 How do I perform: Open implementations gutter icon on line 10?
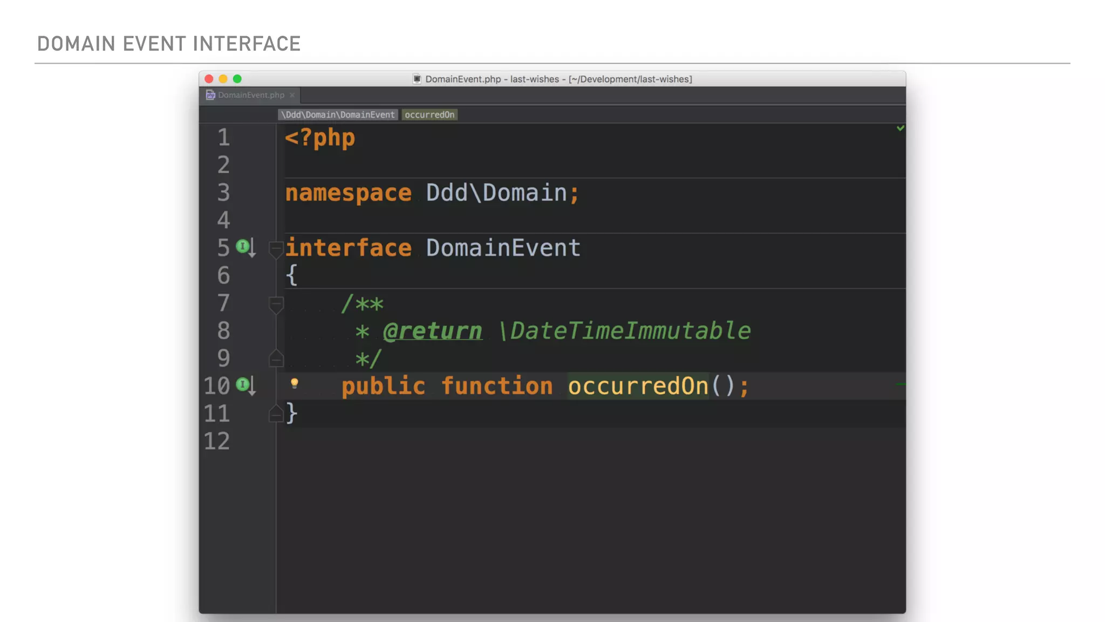tap(245, 386)
